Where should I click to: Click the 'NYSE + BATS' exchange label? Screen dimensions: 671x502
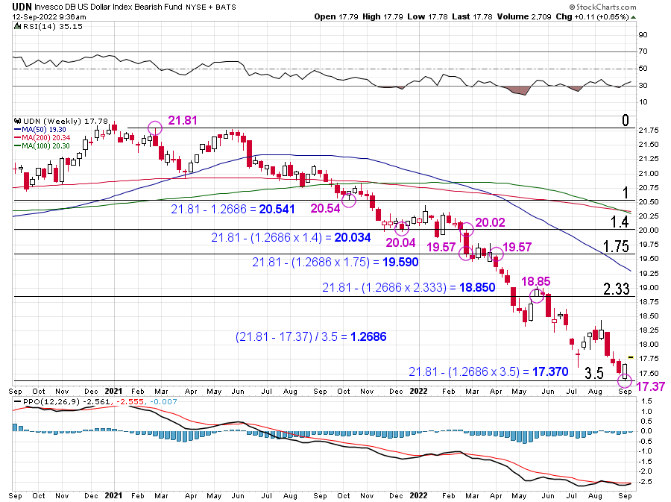point(211,7)
